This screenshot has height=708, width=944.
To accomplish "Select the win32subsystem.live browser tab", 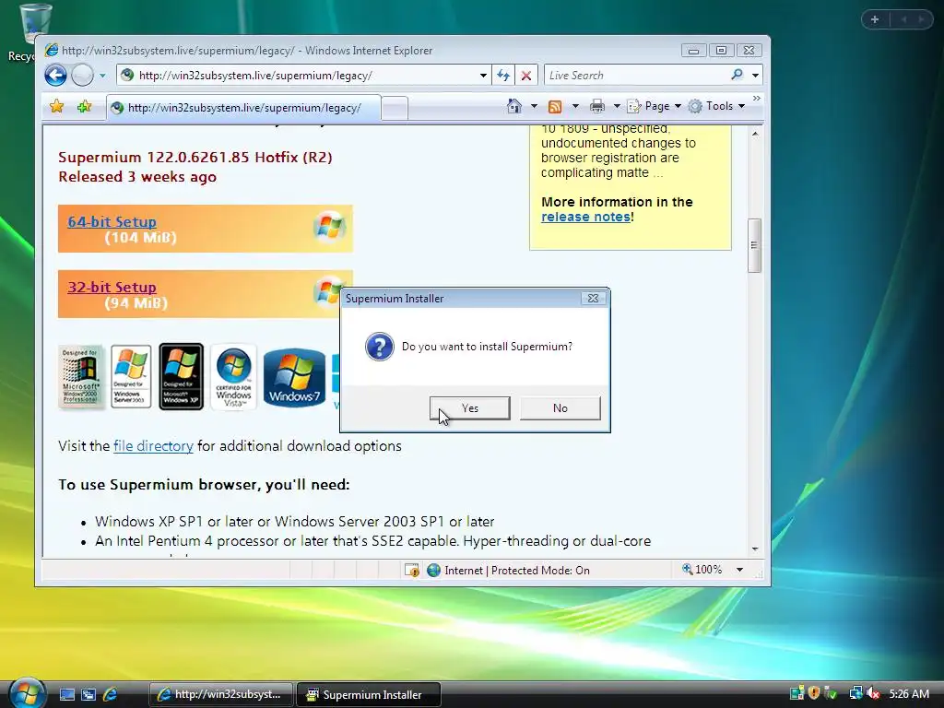I will click(243, 108).
